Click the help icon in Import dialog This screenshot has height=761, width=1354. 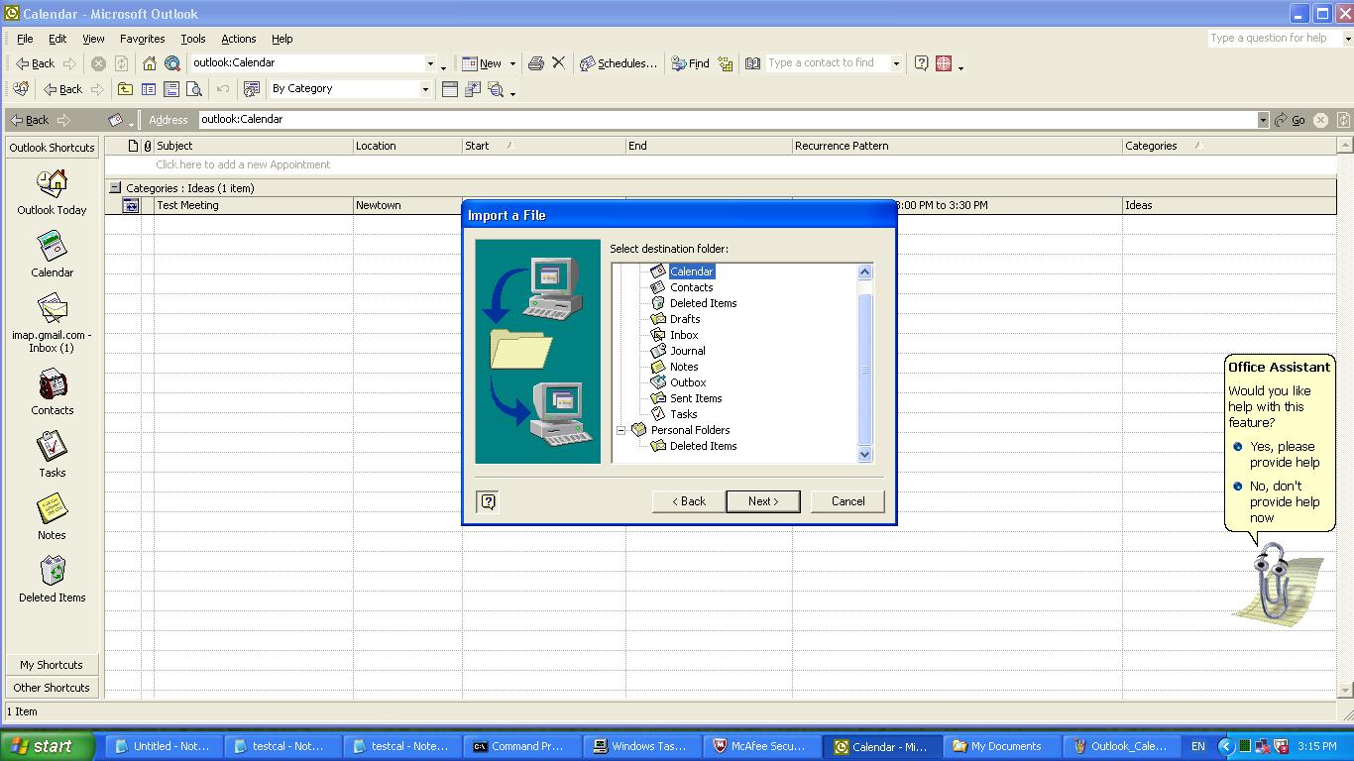[x=488, y=501]
